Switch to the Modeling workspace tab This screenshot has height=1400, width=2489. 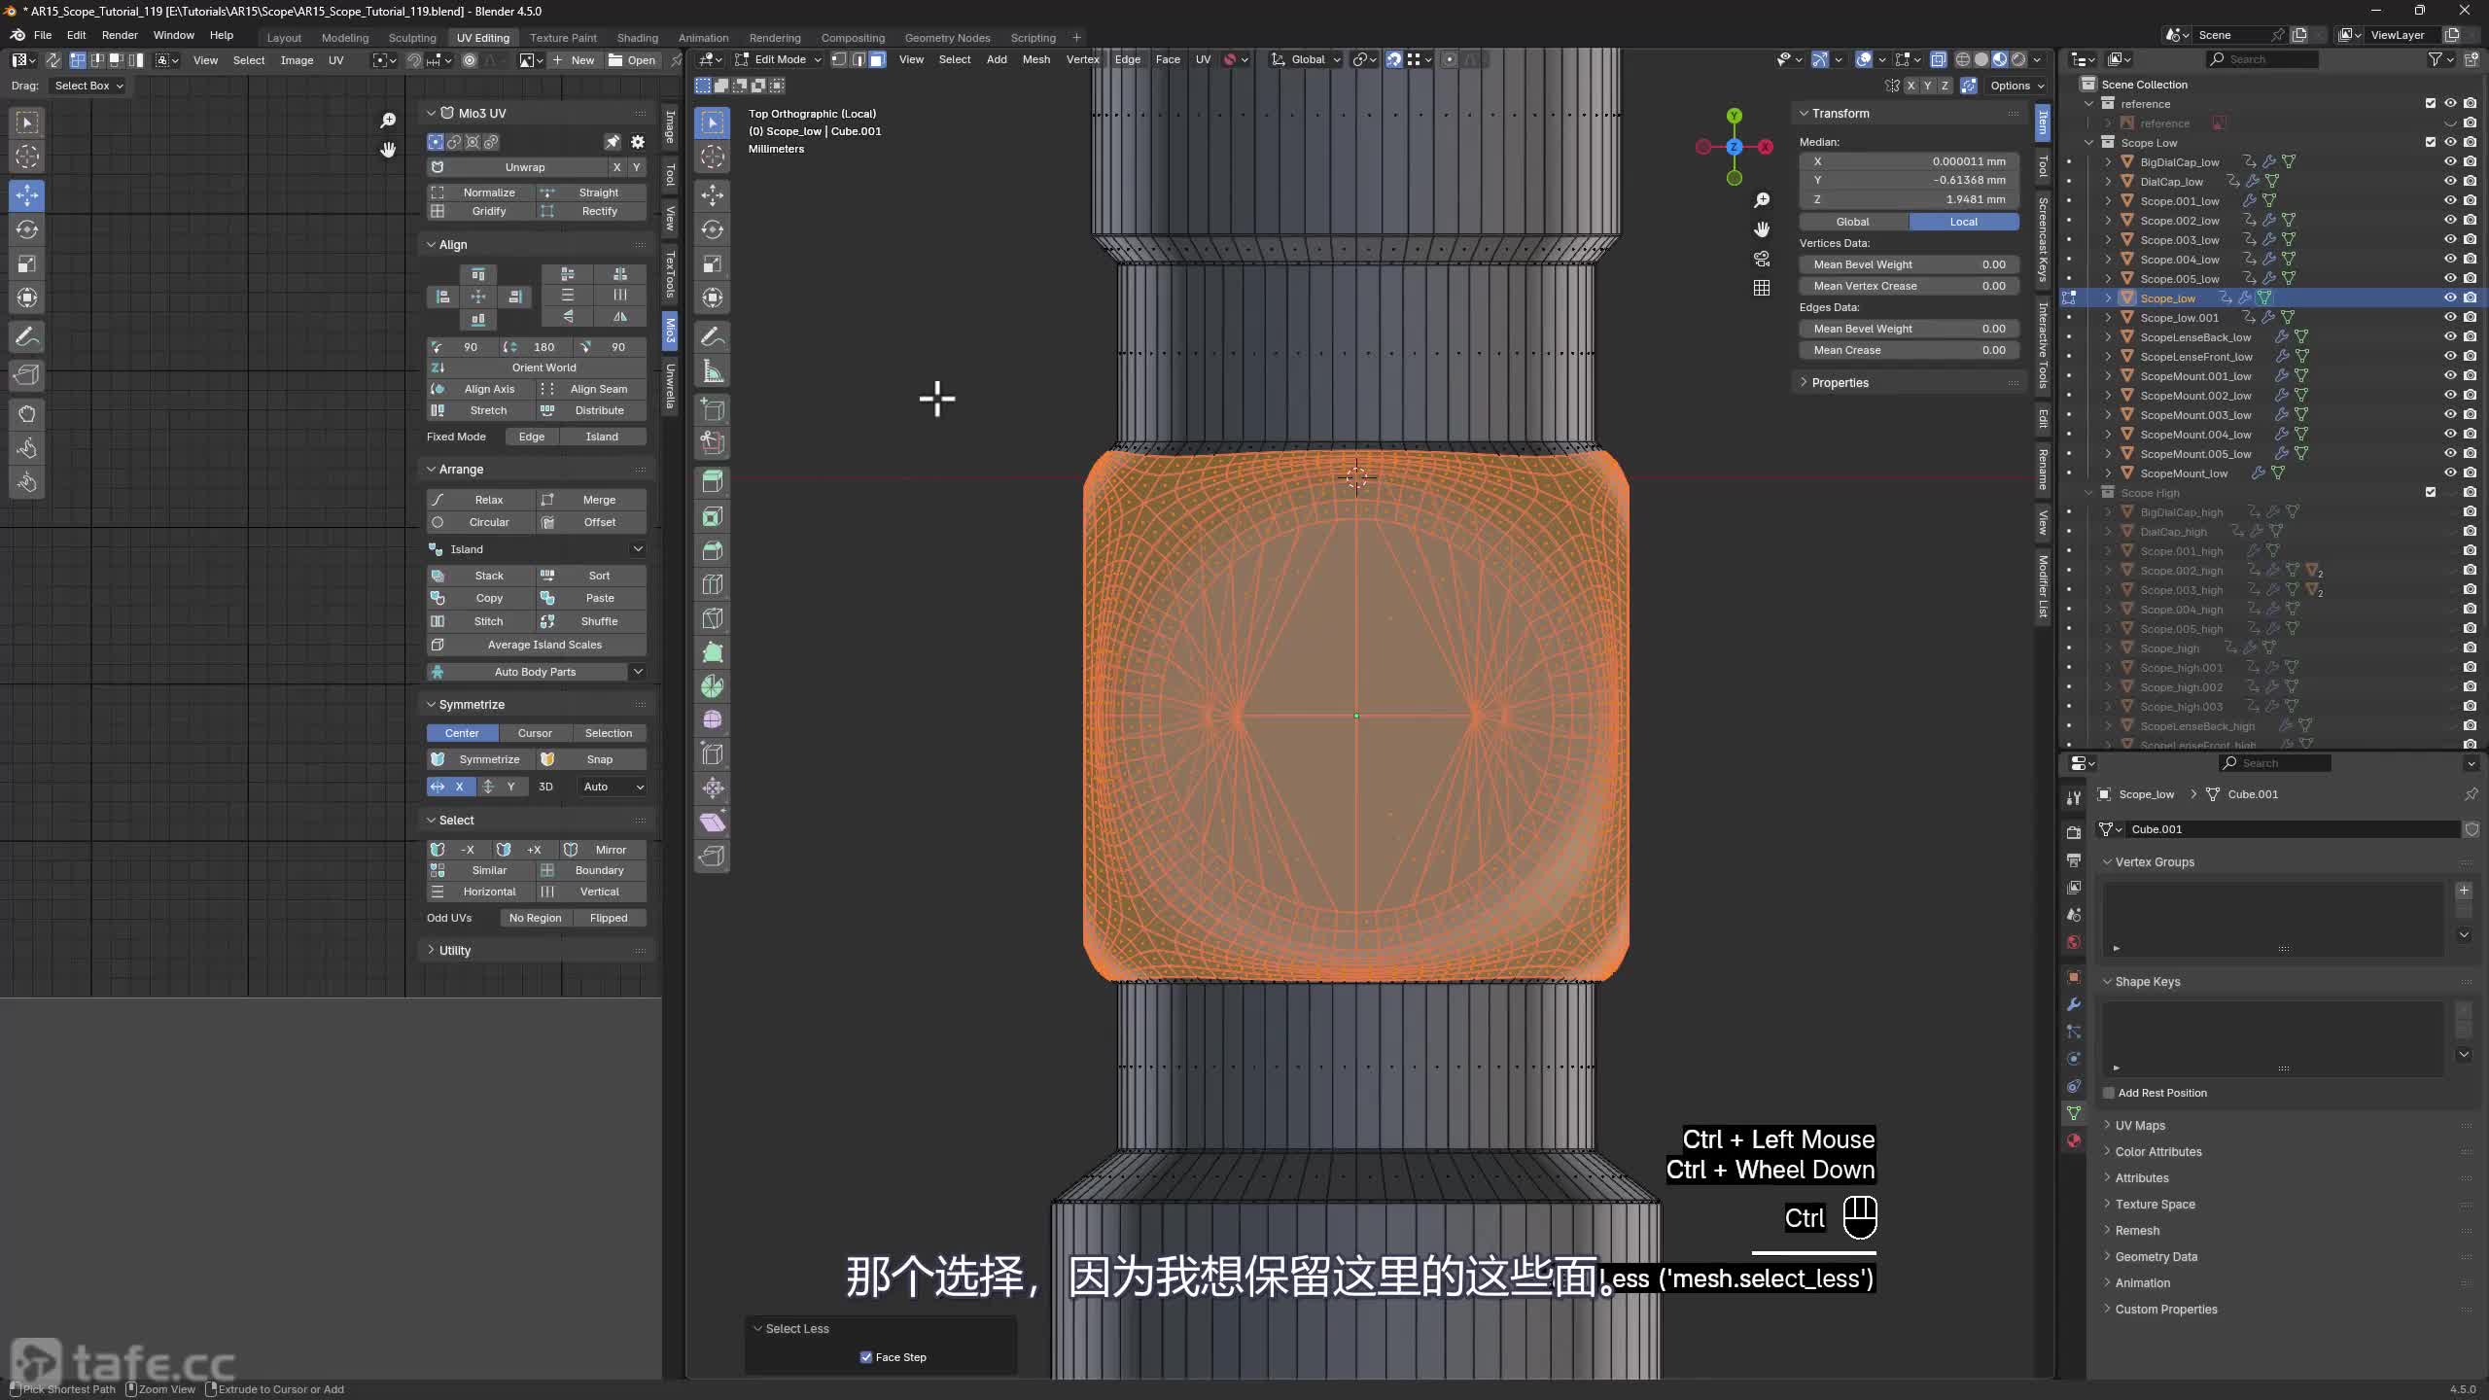[x=345, y=38]
